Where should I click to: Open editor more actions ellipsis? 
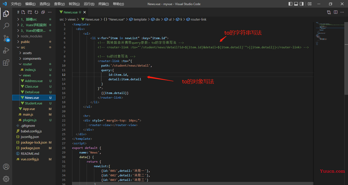(342, 12)
